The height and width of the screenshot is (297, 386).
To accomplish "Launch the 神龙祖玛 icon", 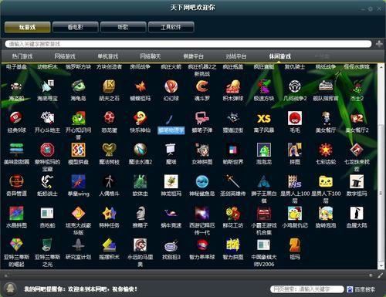I will pyautogui.click(x=171, y=181).
